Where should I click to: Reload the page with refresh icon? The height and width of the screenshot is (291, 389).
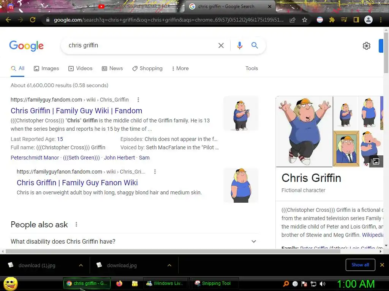[x=33, y=20]
